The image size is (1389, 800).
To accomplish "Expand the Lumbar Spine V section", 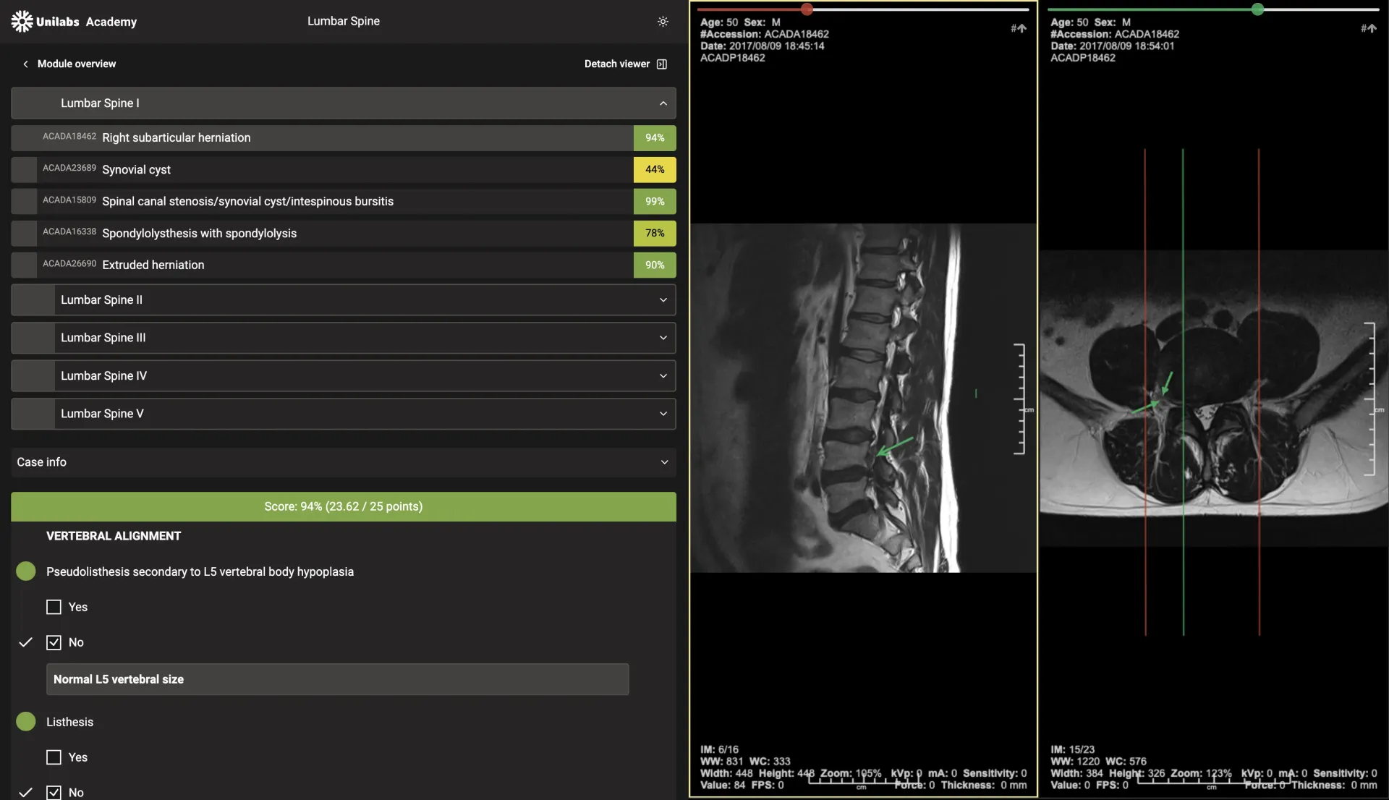I will 663,414.
